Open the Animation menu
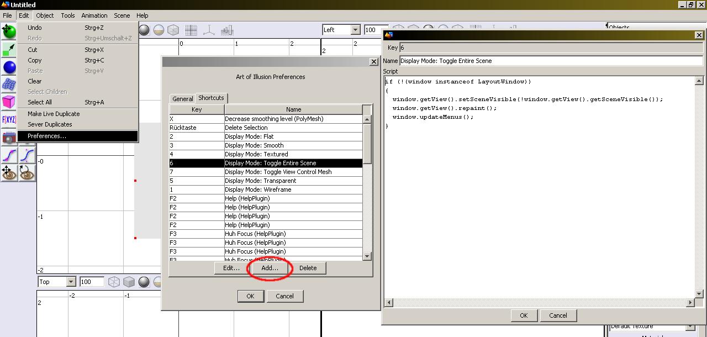The width and height of the screenshot is (707, 337). pos(94,15)
